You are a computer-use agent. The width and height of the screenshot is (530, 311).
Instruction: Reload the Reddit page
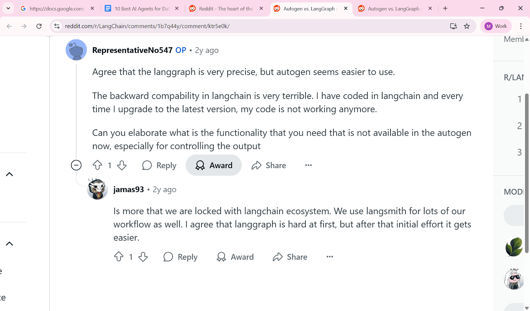coord(39,26)
